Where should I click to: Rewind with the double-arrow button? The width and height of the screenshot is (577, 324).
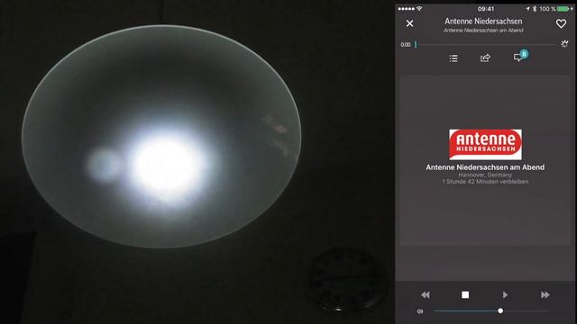coord(426,294)
